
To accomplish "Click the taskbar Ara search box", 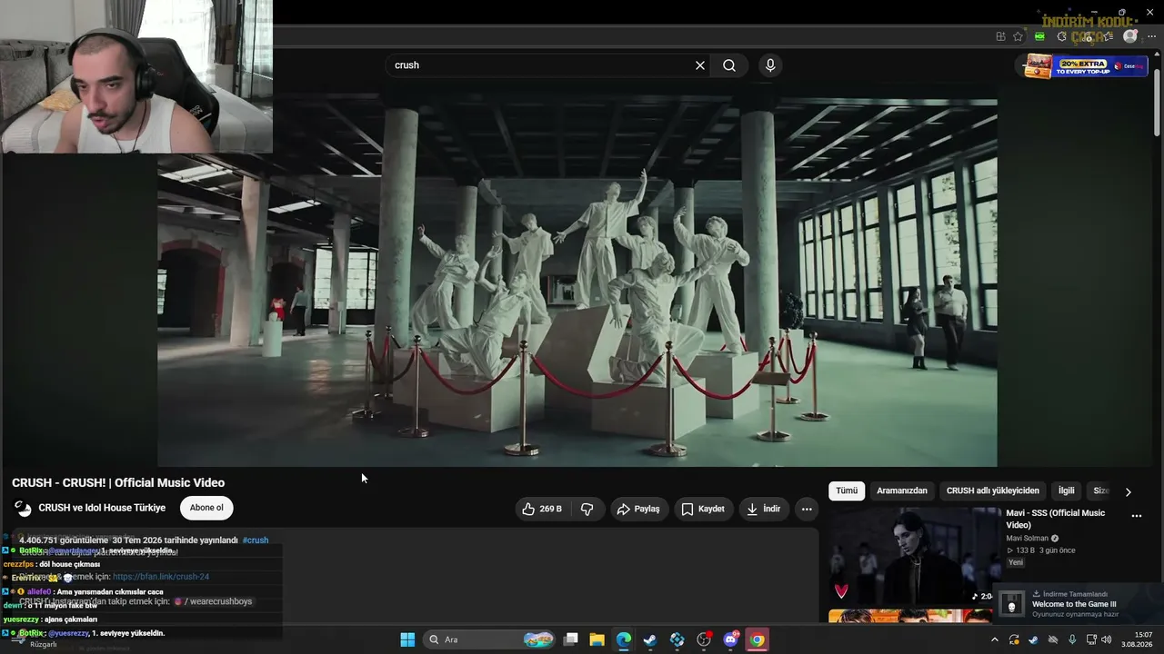I will click(491, 639).
